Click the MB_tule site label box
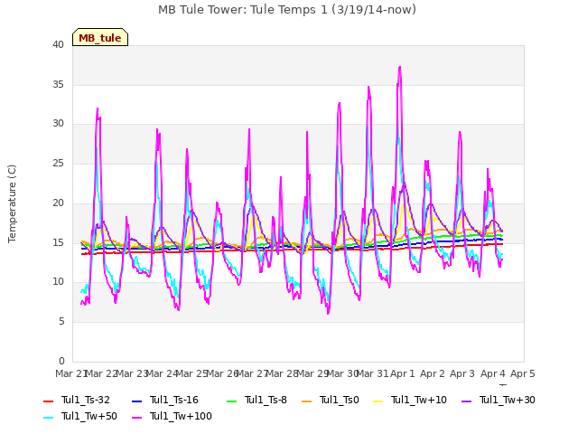Image resolution: width=578 pixels, height=434 pixels. click(100, 37)
